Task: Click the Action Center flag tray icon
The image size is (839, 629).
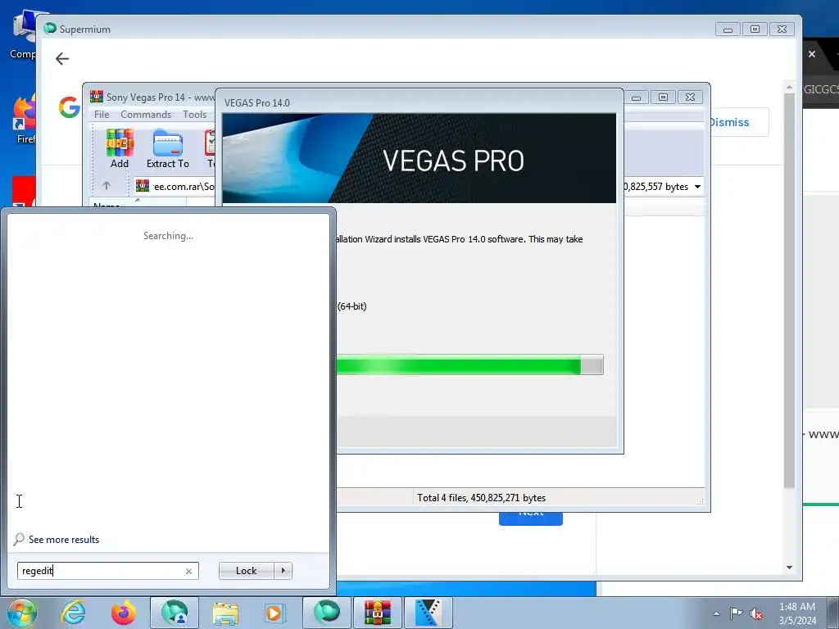Action: point(737,613)
